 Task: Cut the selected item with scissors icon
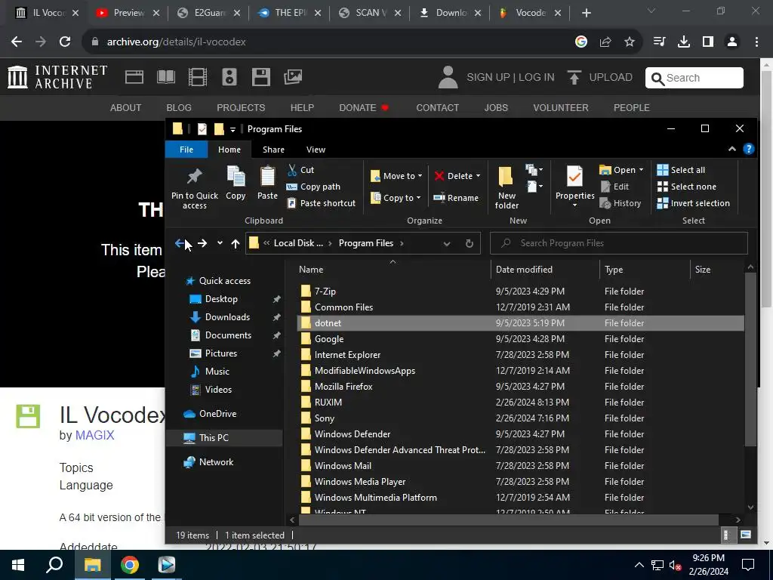(300, 170)
